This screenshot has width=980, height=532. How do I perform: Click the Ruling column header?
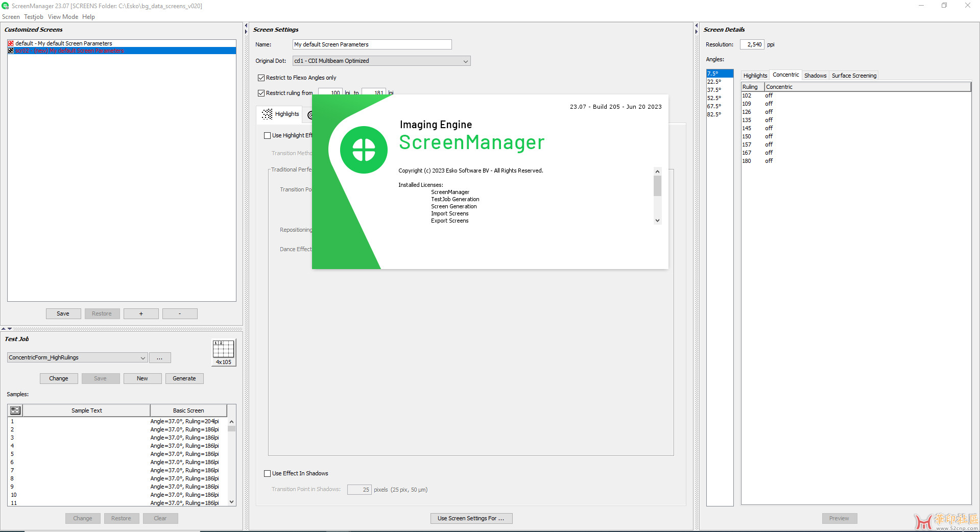pos(753,87)
